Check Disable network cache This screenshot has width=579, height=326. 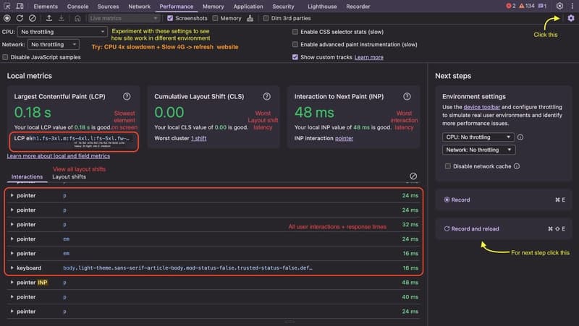448,166
